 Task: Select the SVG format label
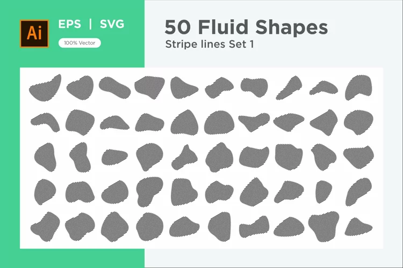(112, 24)
